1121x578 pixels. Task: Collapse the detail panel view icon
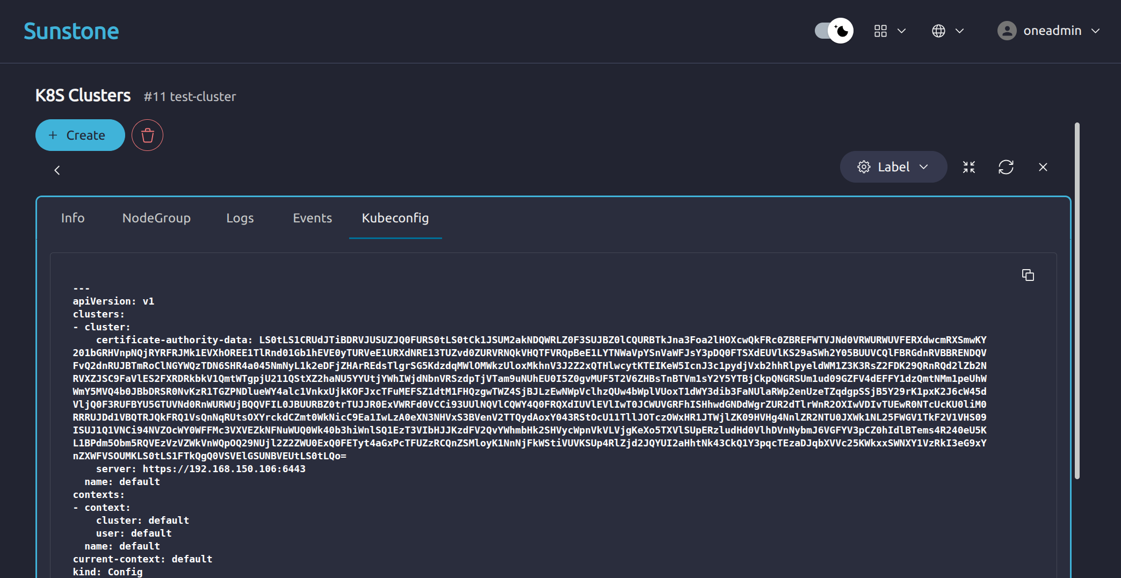tap(969, 167)
